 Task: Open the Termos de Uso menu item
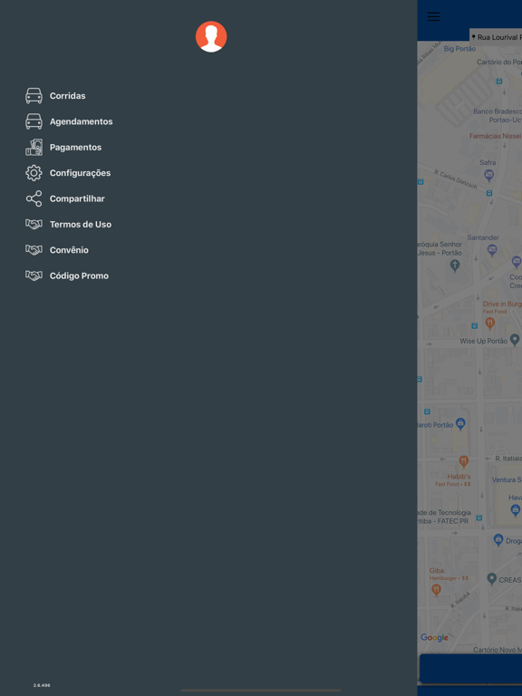point(81,225)
